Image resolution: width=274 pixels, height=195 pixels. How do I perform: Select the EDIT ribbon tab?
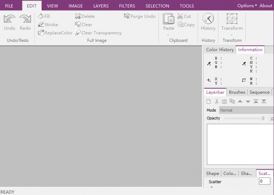[32, 6]
